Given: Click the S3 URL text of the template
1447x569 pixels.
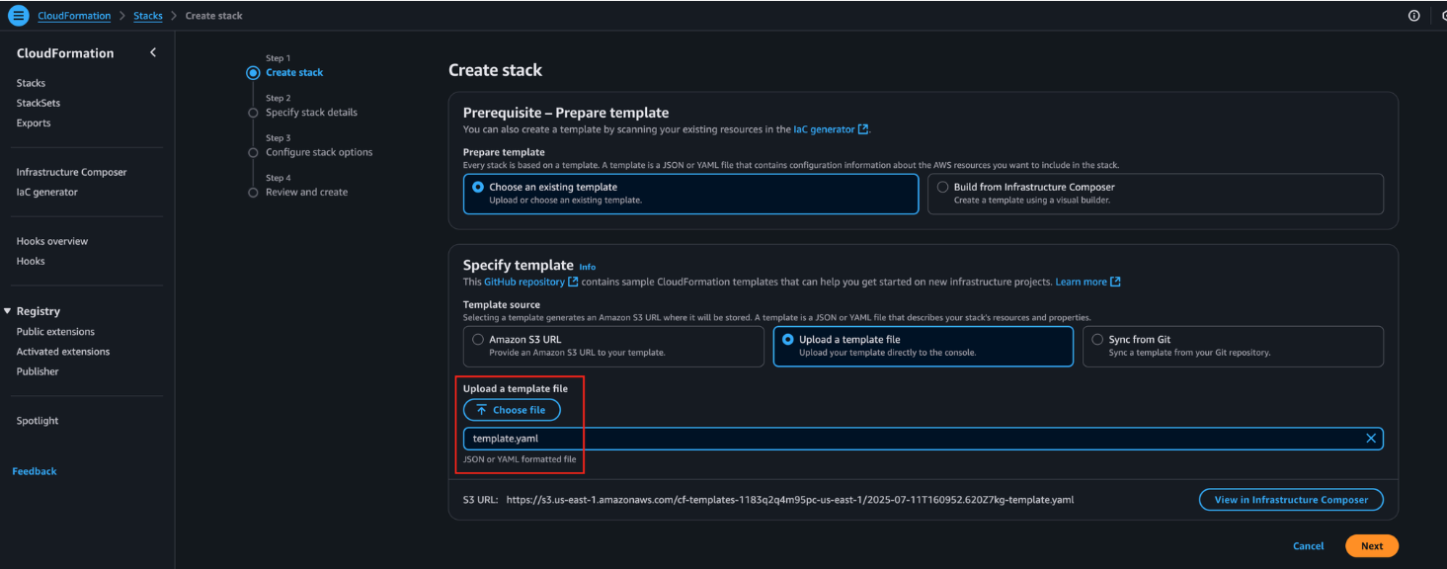Looking at the screenshot, I should [x=789, y=500].
